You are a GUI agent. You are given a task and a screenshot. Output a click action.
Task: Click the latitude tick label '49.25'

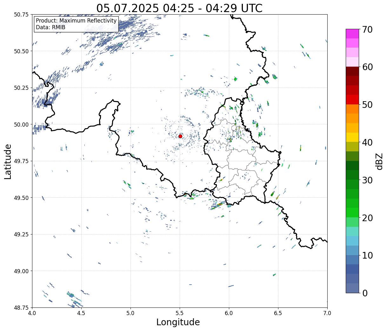click(21, 234)
